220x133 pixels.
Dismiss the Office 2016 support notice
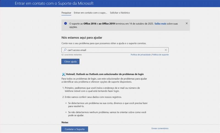[x=187, y=23]
